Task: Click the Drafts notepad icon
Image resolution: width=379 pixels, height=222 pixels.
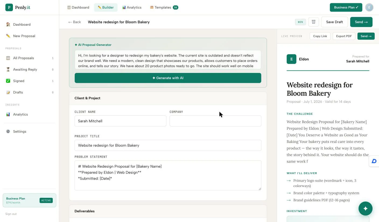Action: [x=8, y=92]
